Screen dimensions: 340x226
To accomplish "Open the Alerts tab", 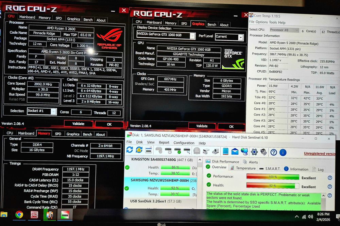I will [x=251, y=162].
